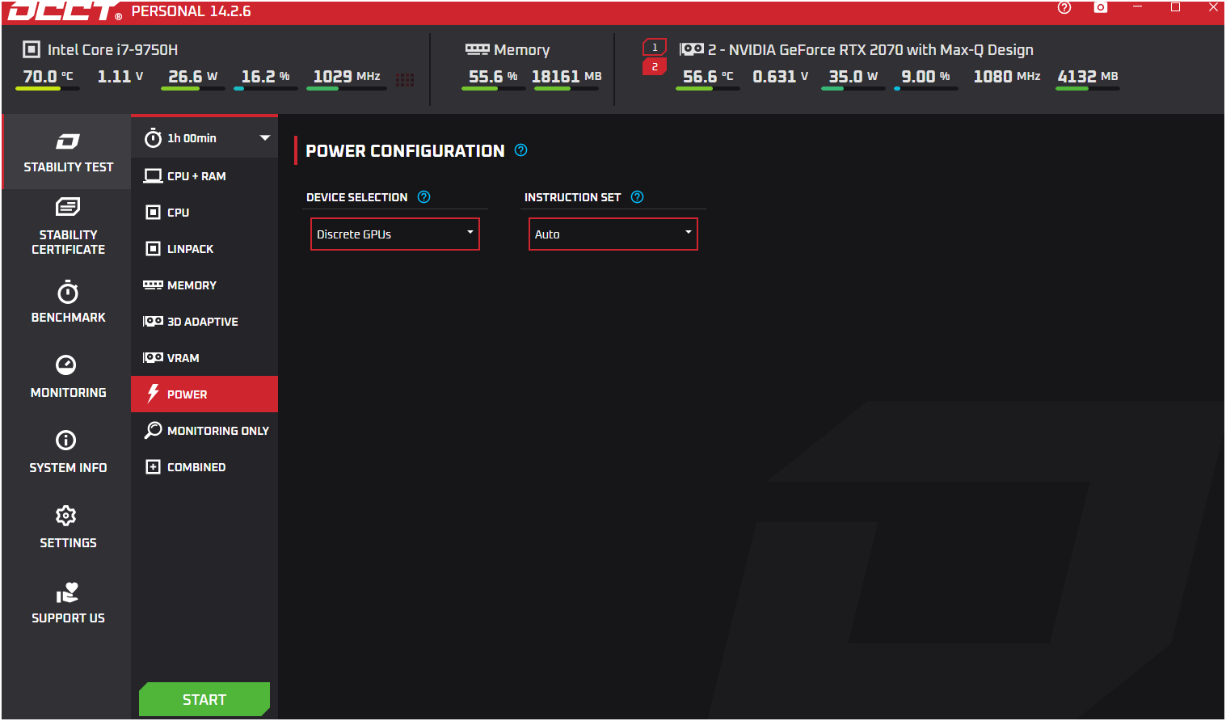Select the COMBINED test
Image resolution: width=1226 pixels, height=721 pixels.
204,467
